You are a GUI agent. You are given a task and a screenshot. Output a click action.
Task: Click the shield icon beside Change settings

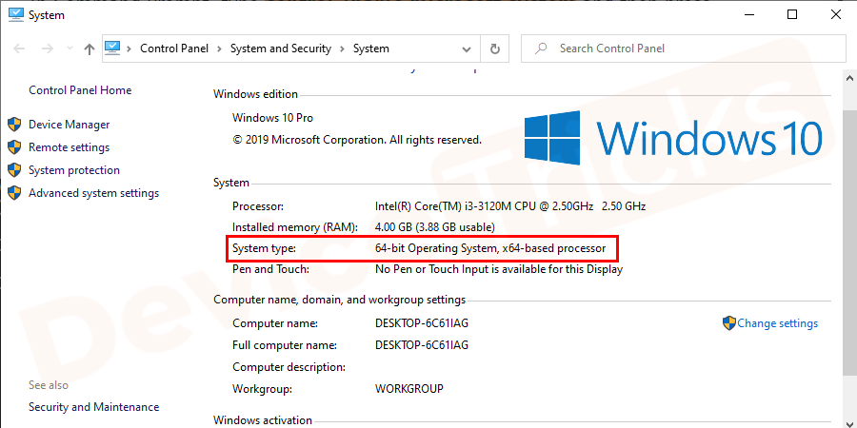[728, 323]
